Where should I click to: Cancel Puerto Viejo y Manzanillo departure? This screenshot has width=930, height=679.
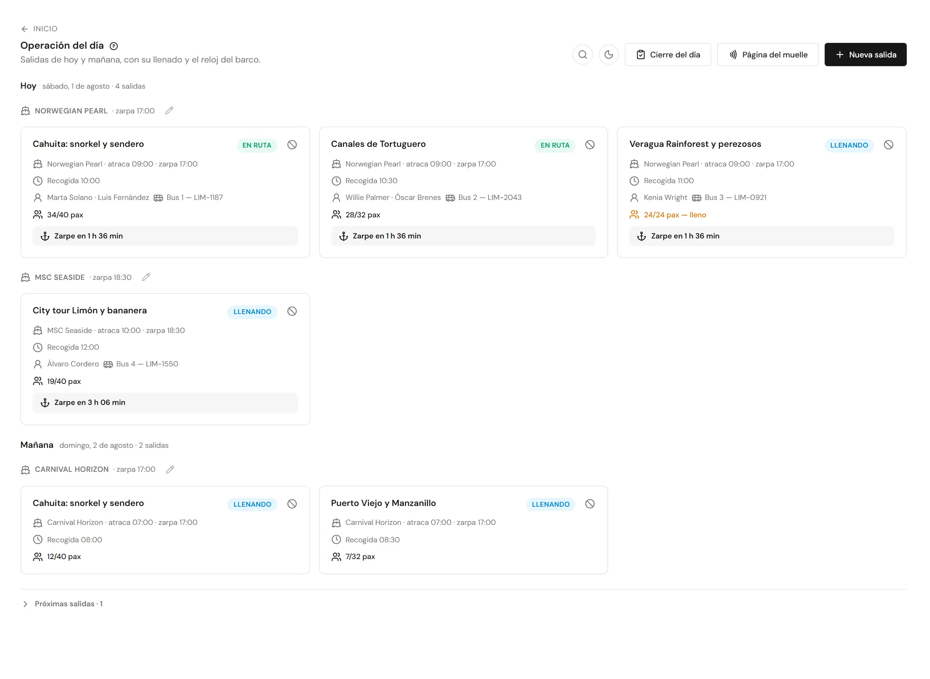590,504
